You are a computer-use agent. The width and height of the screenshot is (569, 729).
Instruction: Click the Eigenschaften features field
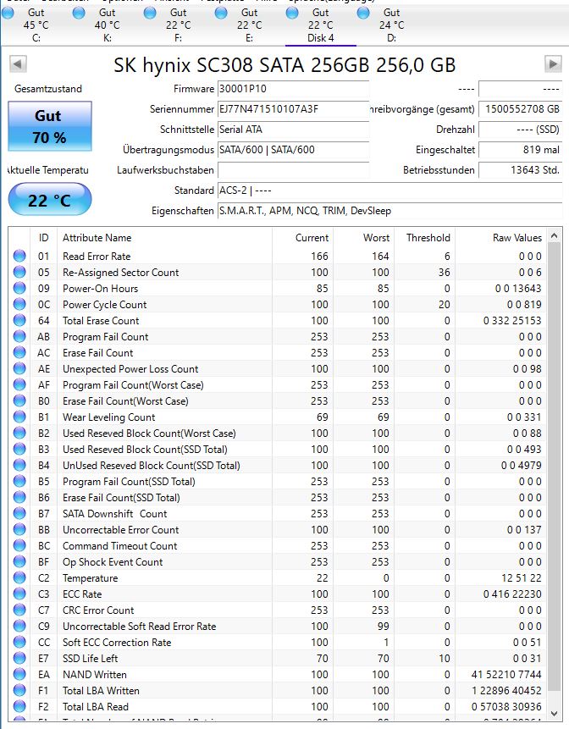389,211
